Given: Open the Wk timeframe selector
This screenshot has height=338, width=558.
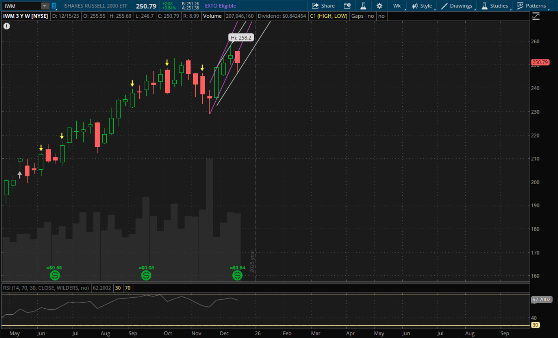Looking at the screenshot, I should coord(397,6).
